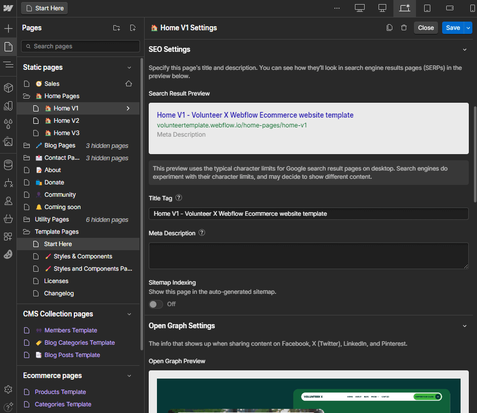The height and width of the screenshot is (413, 477).
Task: Click the Close button in Home V1 Settings
Action: 426,27
